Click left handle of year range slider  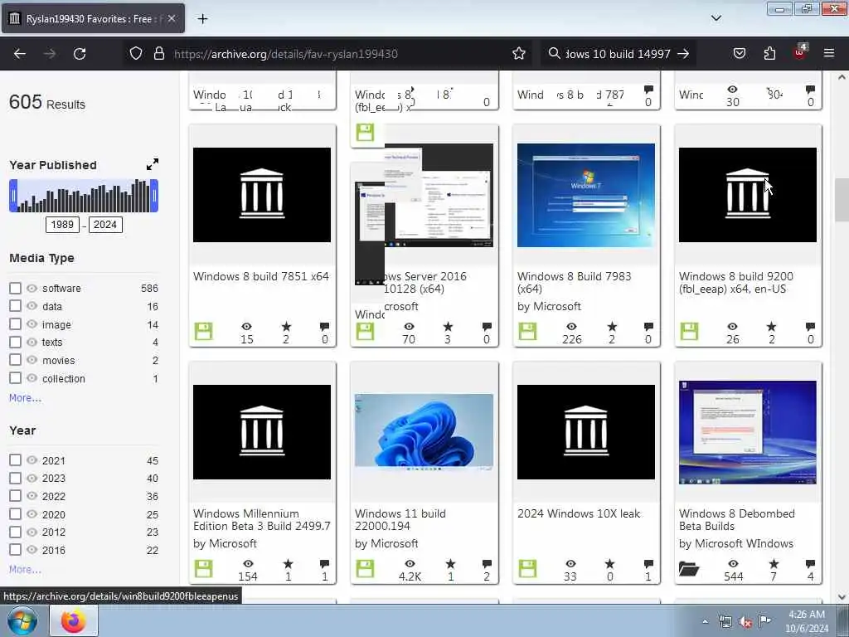(x=13, y=196)
